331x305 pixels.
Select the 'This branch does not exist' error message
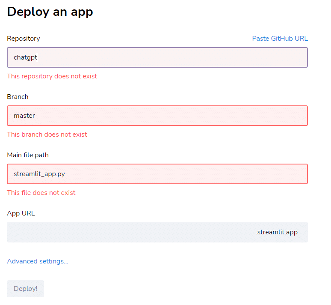coord(47,135)
